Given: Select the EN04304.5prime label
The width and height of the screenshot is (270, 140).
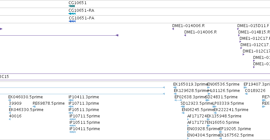Looking at the screenshot, I should pyautogui.click(x=203, y=135).
